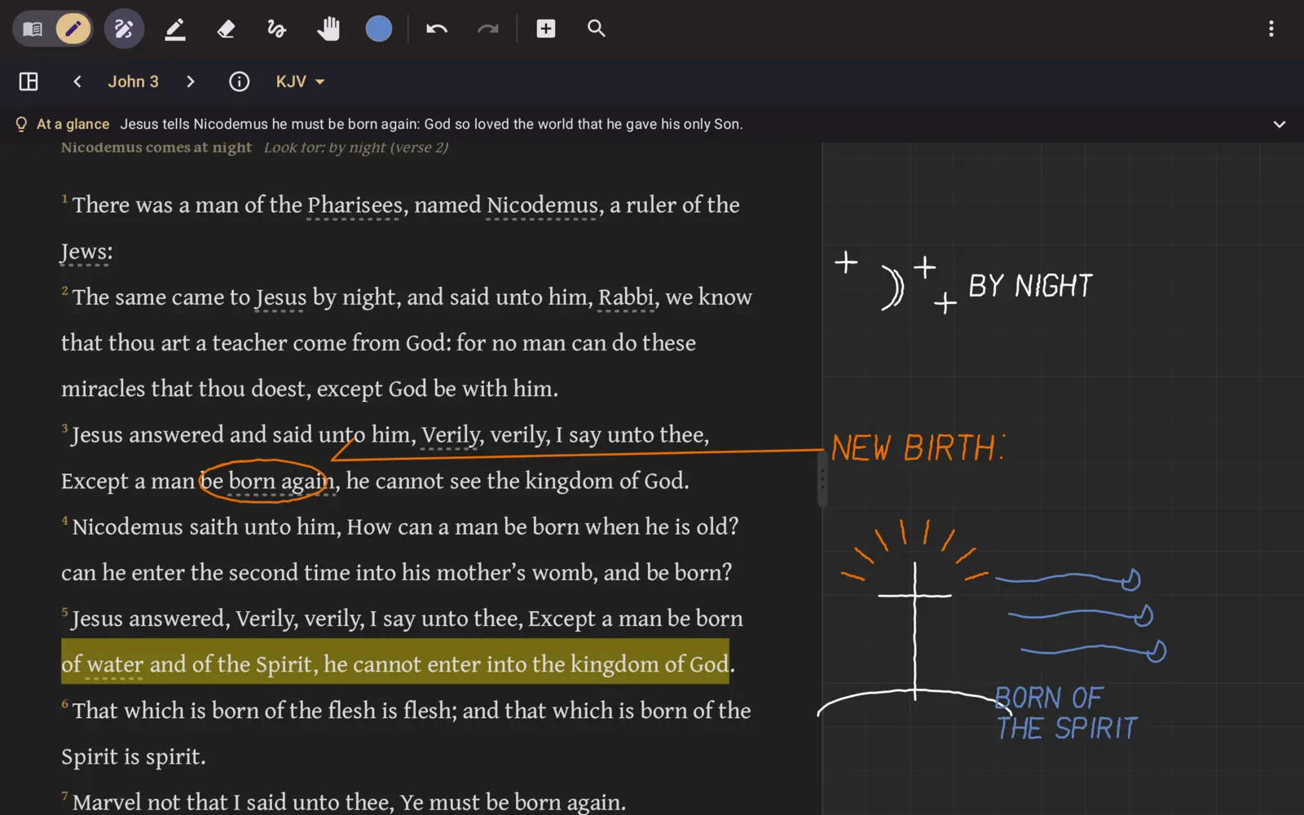The image size is (1304, 815).
Task: Select the smart pen with sparkles tool
Action: [x=124, y=29]
